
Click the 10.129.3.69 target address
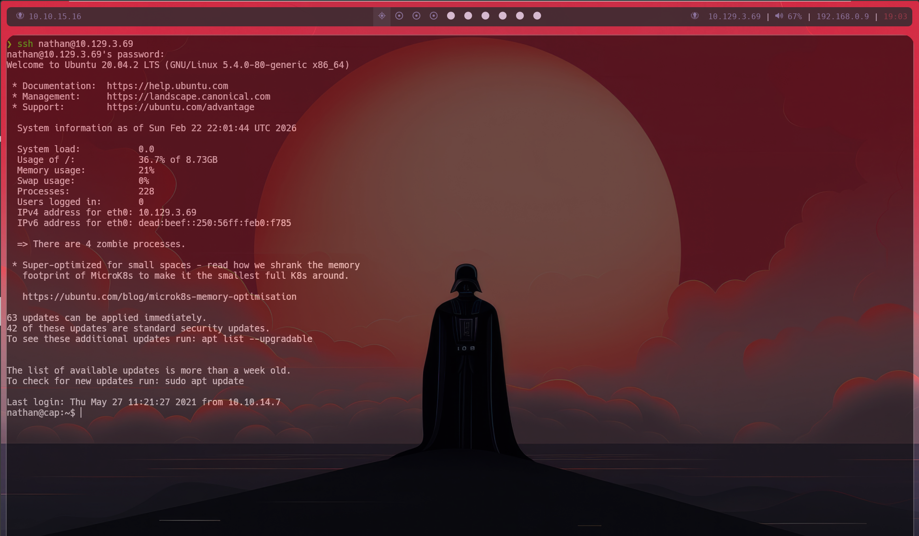[x=734, y=16]
